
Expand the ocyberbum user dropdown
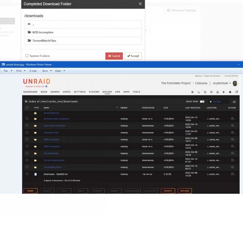pos(230,83)
